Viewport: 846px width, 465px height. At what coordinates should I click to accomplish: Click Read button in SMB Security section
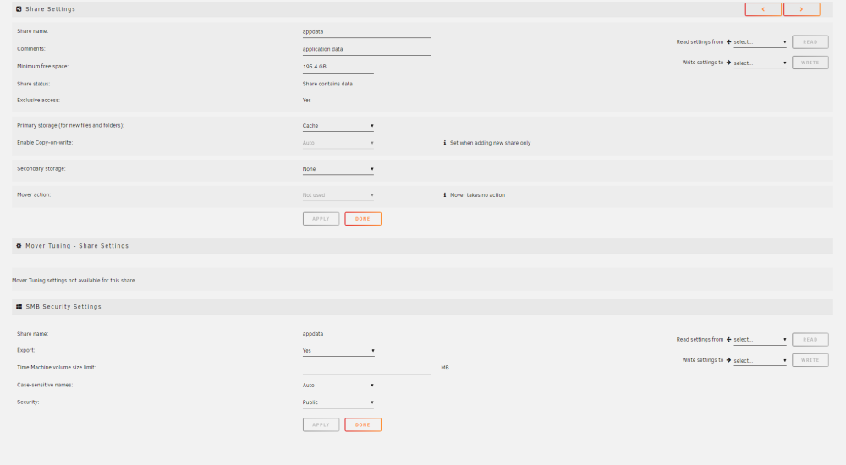pos(810,340)
